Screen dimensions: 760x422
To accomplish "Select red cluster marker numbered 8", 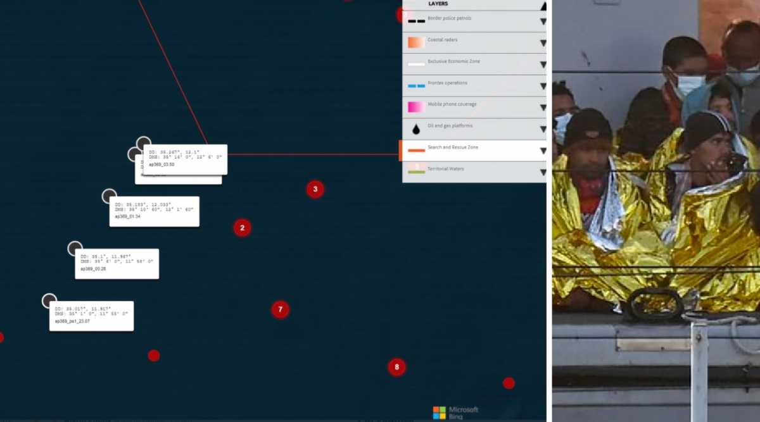I will (396, 367).
